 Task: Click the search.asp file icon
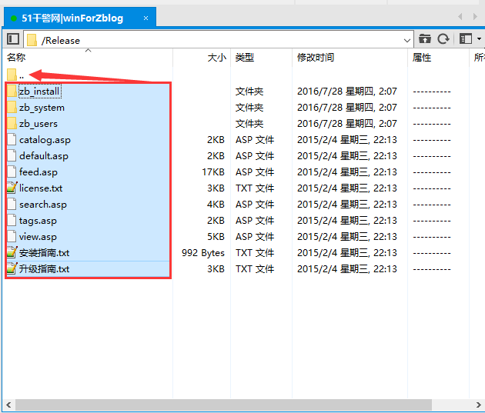tap(12, 204)
